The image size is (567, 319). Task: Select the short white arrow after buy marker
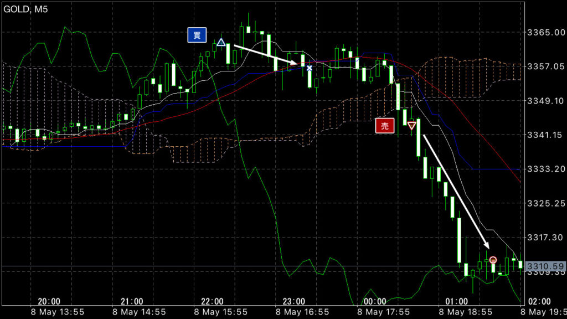click(x=266, y=55)
